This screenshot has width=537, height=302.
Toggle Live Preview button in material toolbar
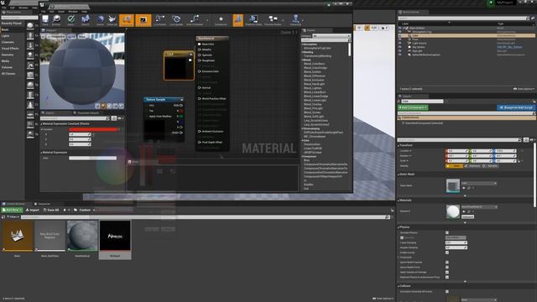coord(143,20)
